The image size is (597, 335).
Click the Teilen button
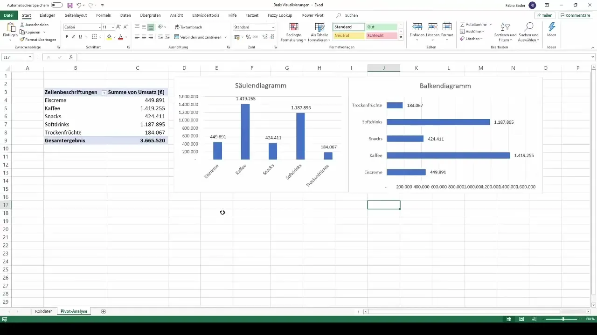544,15
